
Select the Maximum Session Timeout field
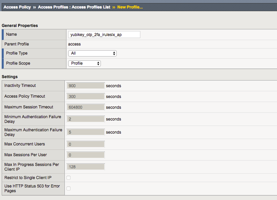(86, 107)
